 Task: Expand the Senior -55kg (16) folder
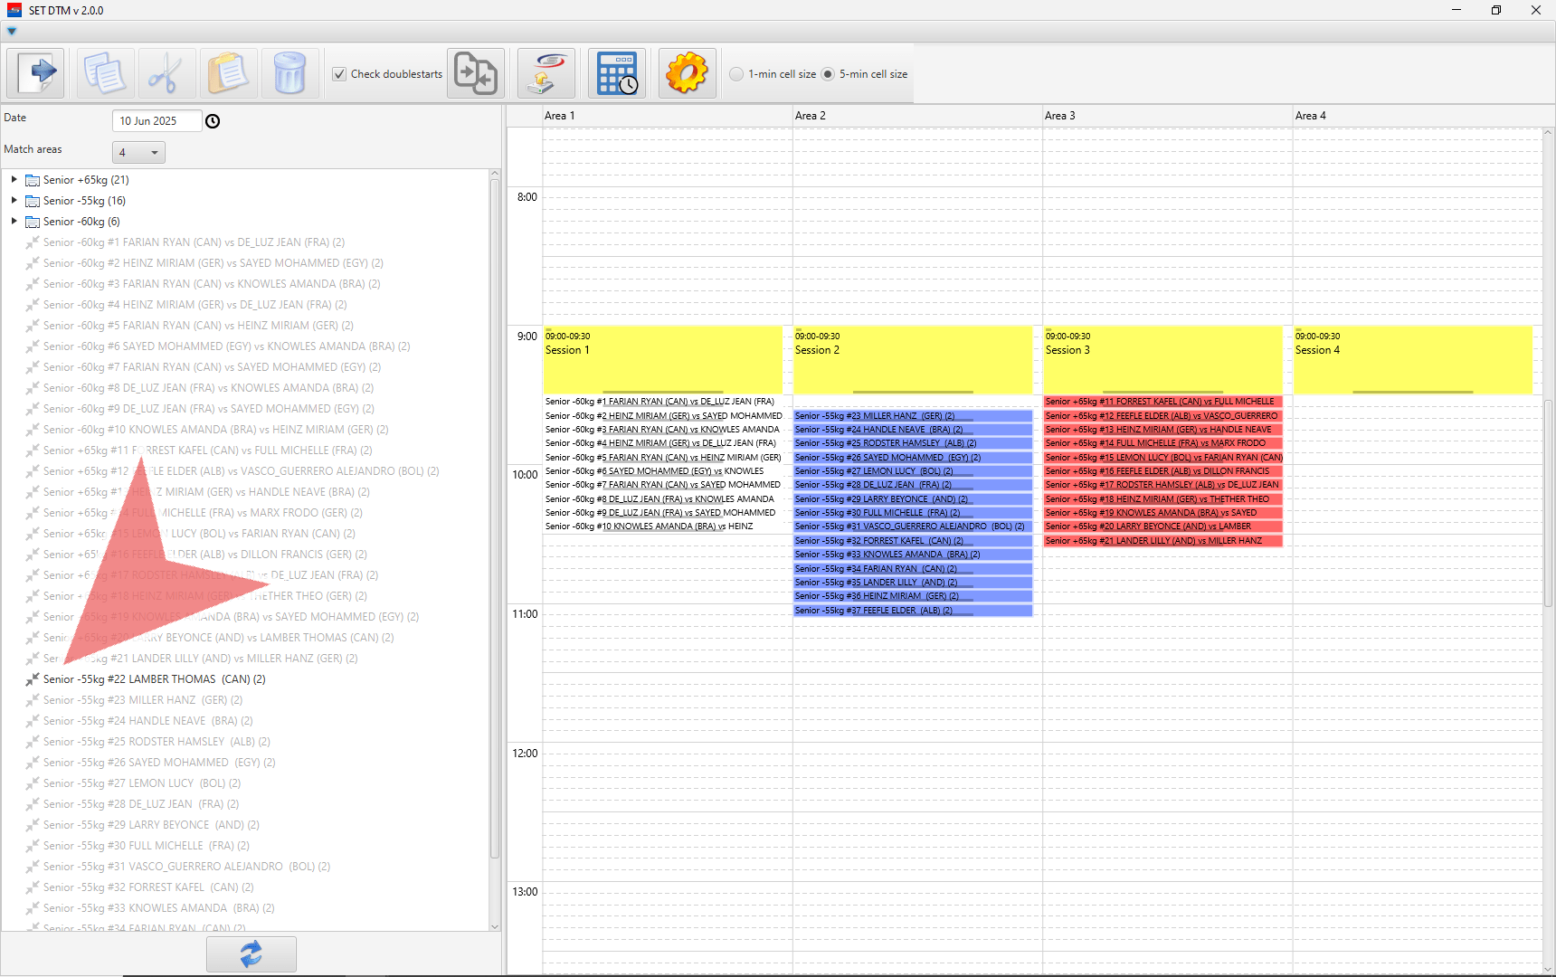pyautogui.click(x=14, y=201)
